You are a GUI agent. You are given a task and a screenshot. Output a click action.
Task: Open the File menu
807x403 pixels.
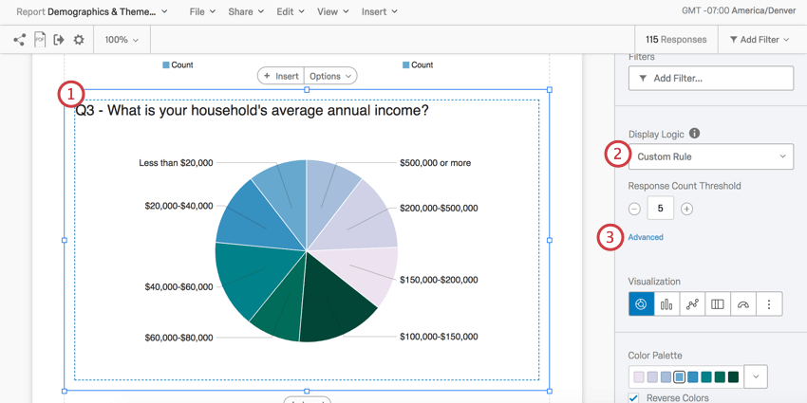(x=201, y=11)
